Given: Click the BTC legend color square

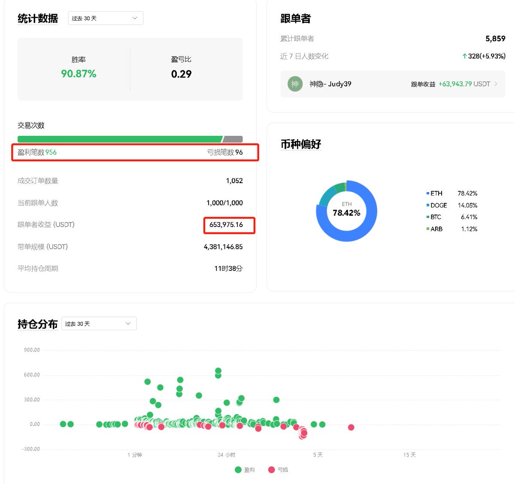Looking at the screenshot, I should pos(428,217).
